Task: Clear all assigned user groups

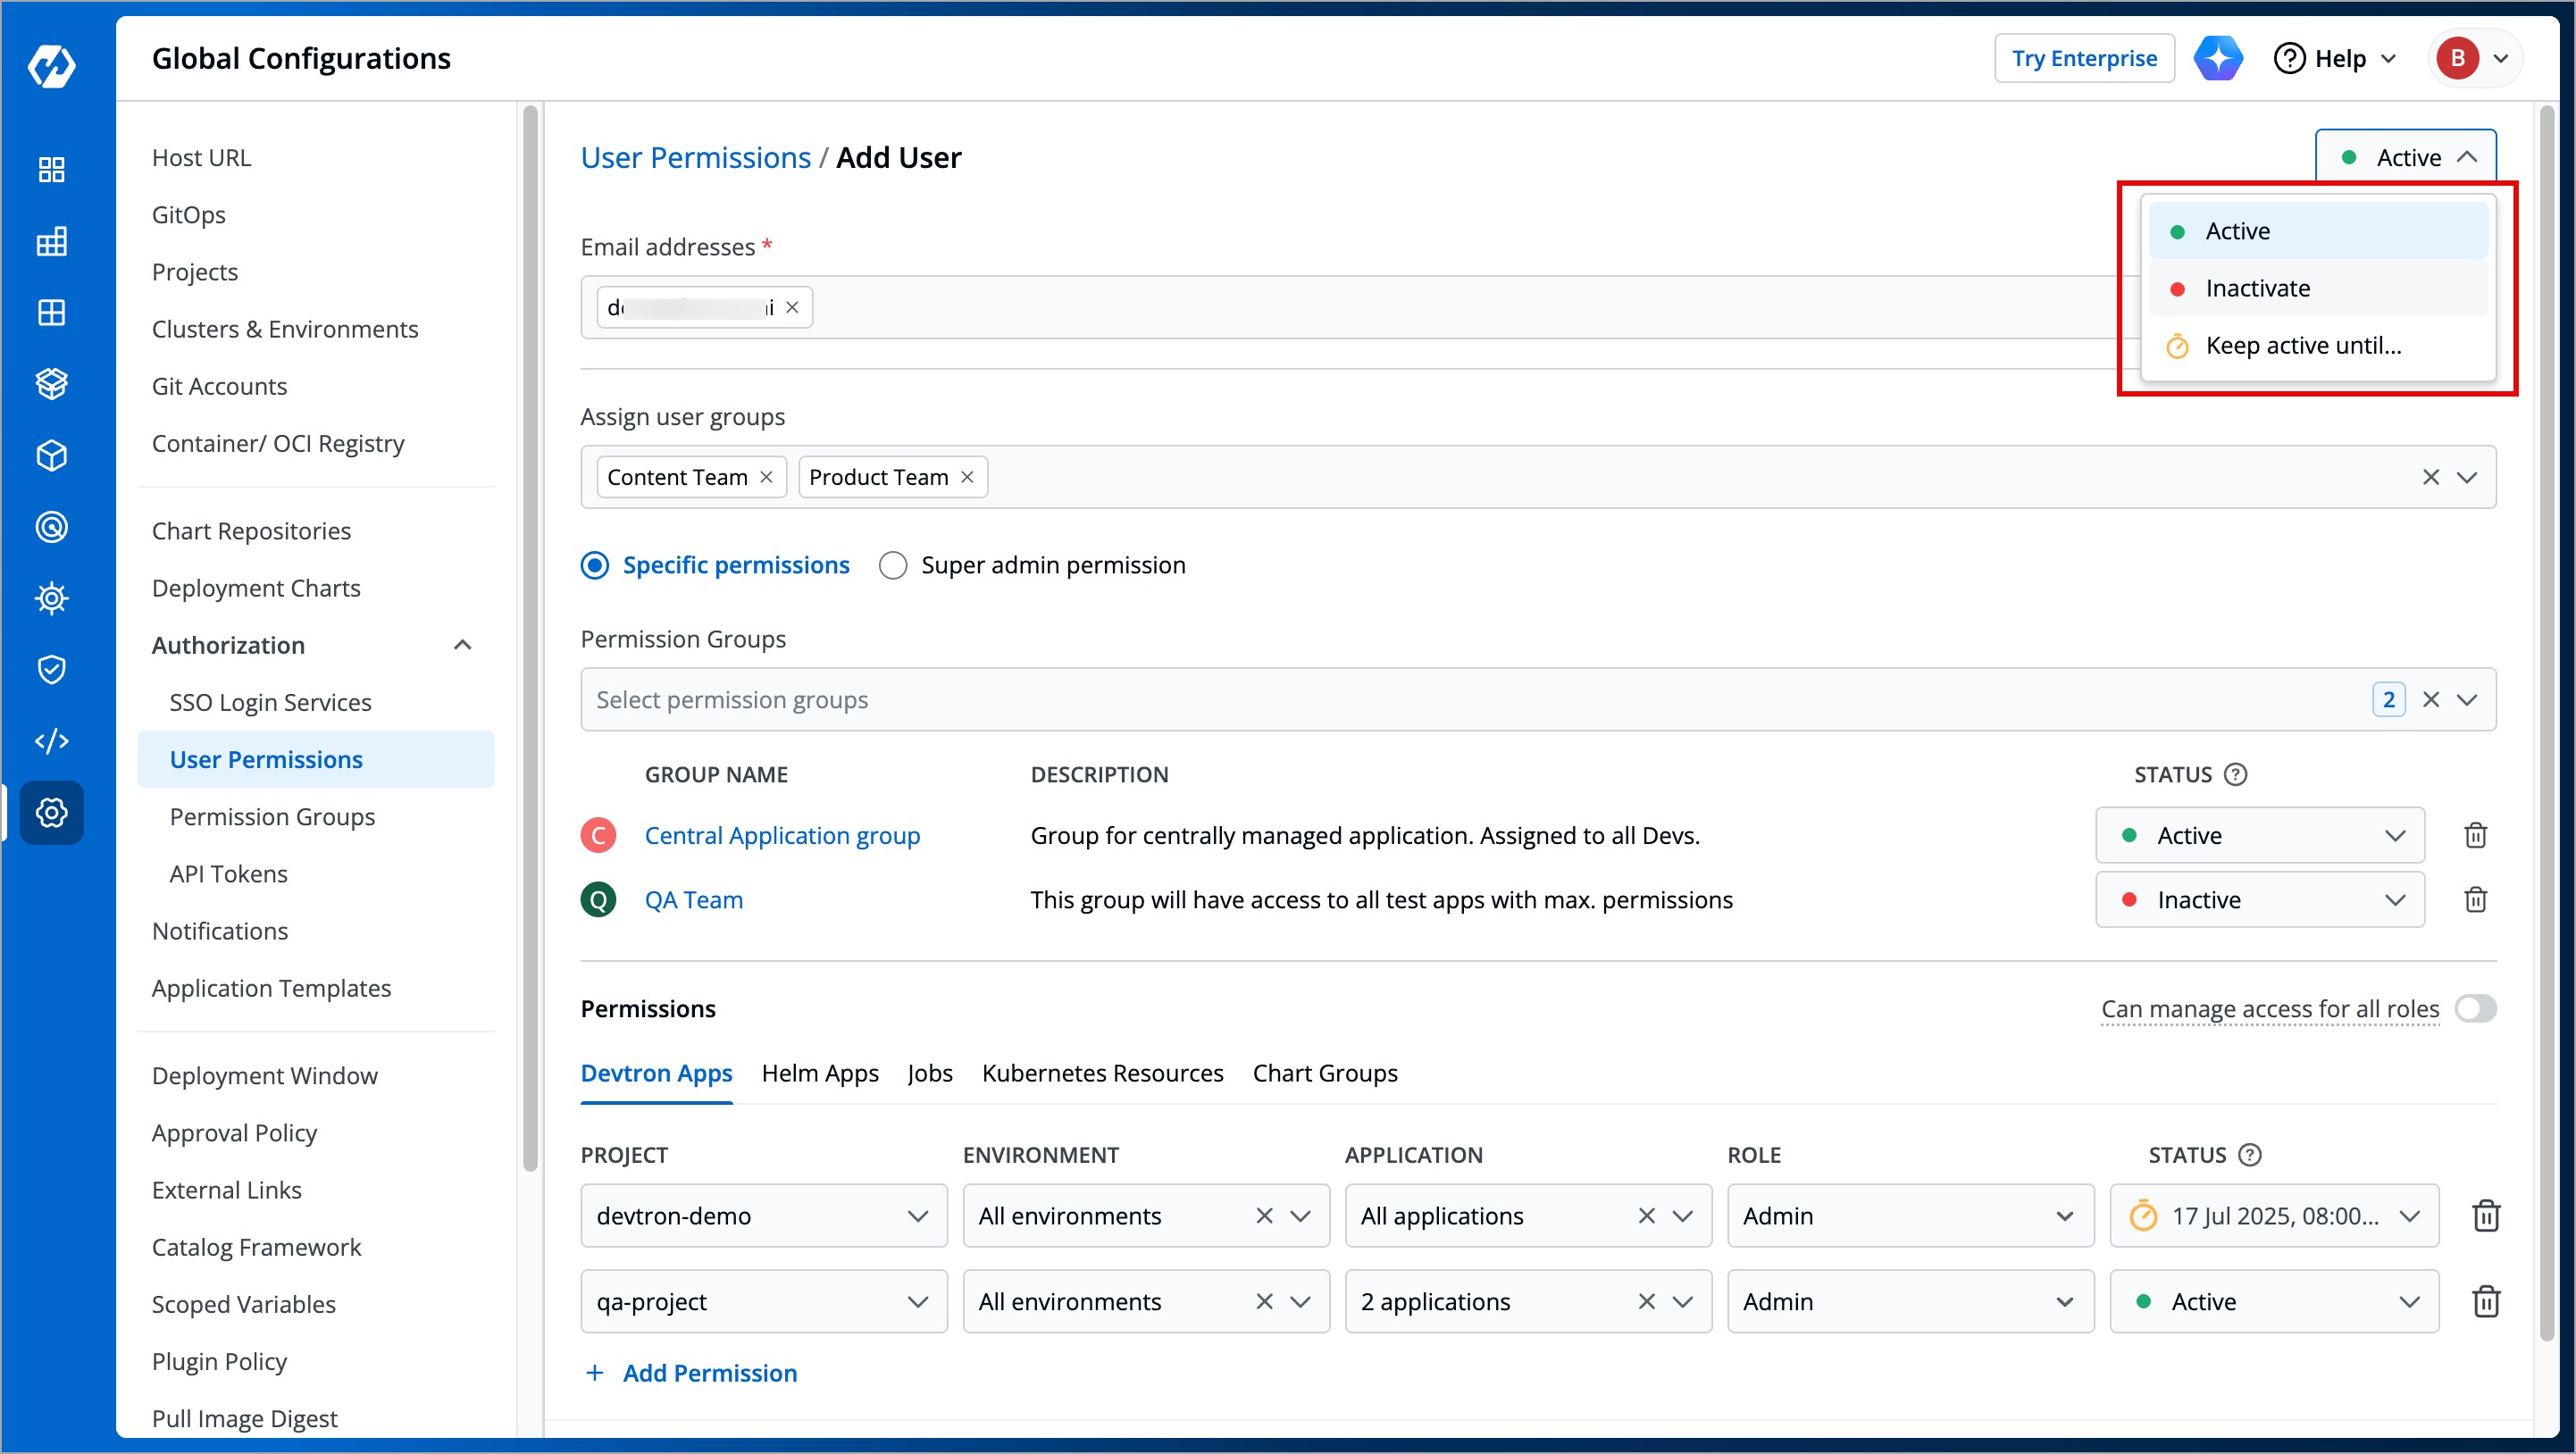Action: tap(2430, 477)
